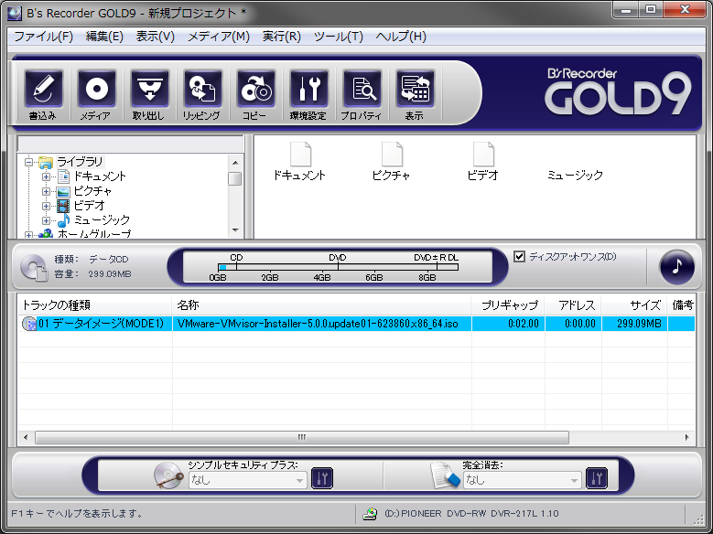Screen dimensions: 713x534
Task: Expand the ドキュメント tree node
Action: 46,176
